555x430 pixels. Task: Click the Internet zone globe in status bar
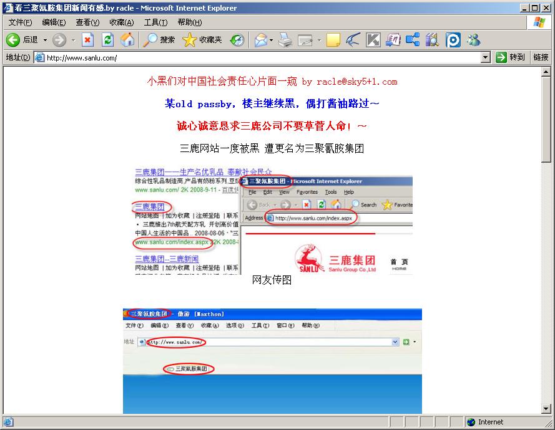point(471,422)
